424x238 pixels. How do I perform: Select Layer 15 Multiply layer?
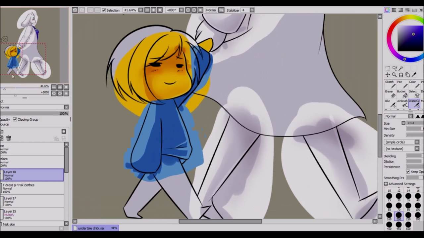[x=32, y=215]
